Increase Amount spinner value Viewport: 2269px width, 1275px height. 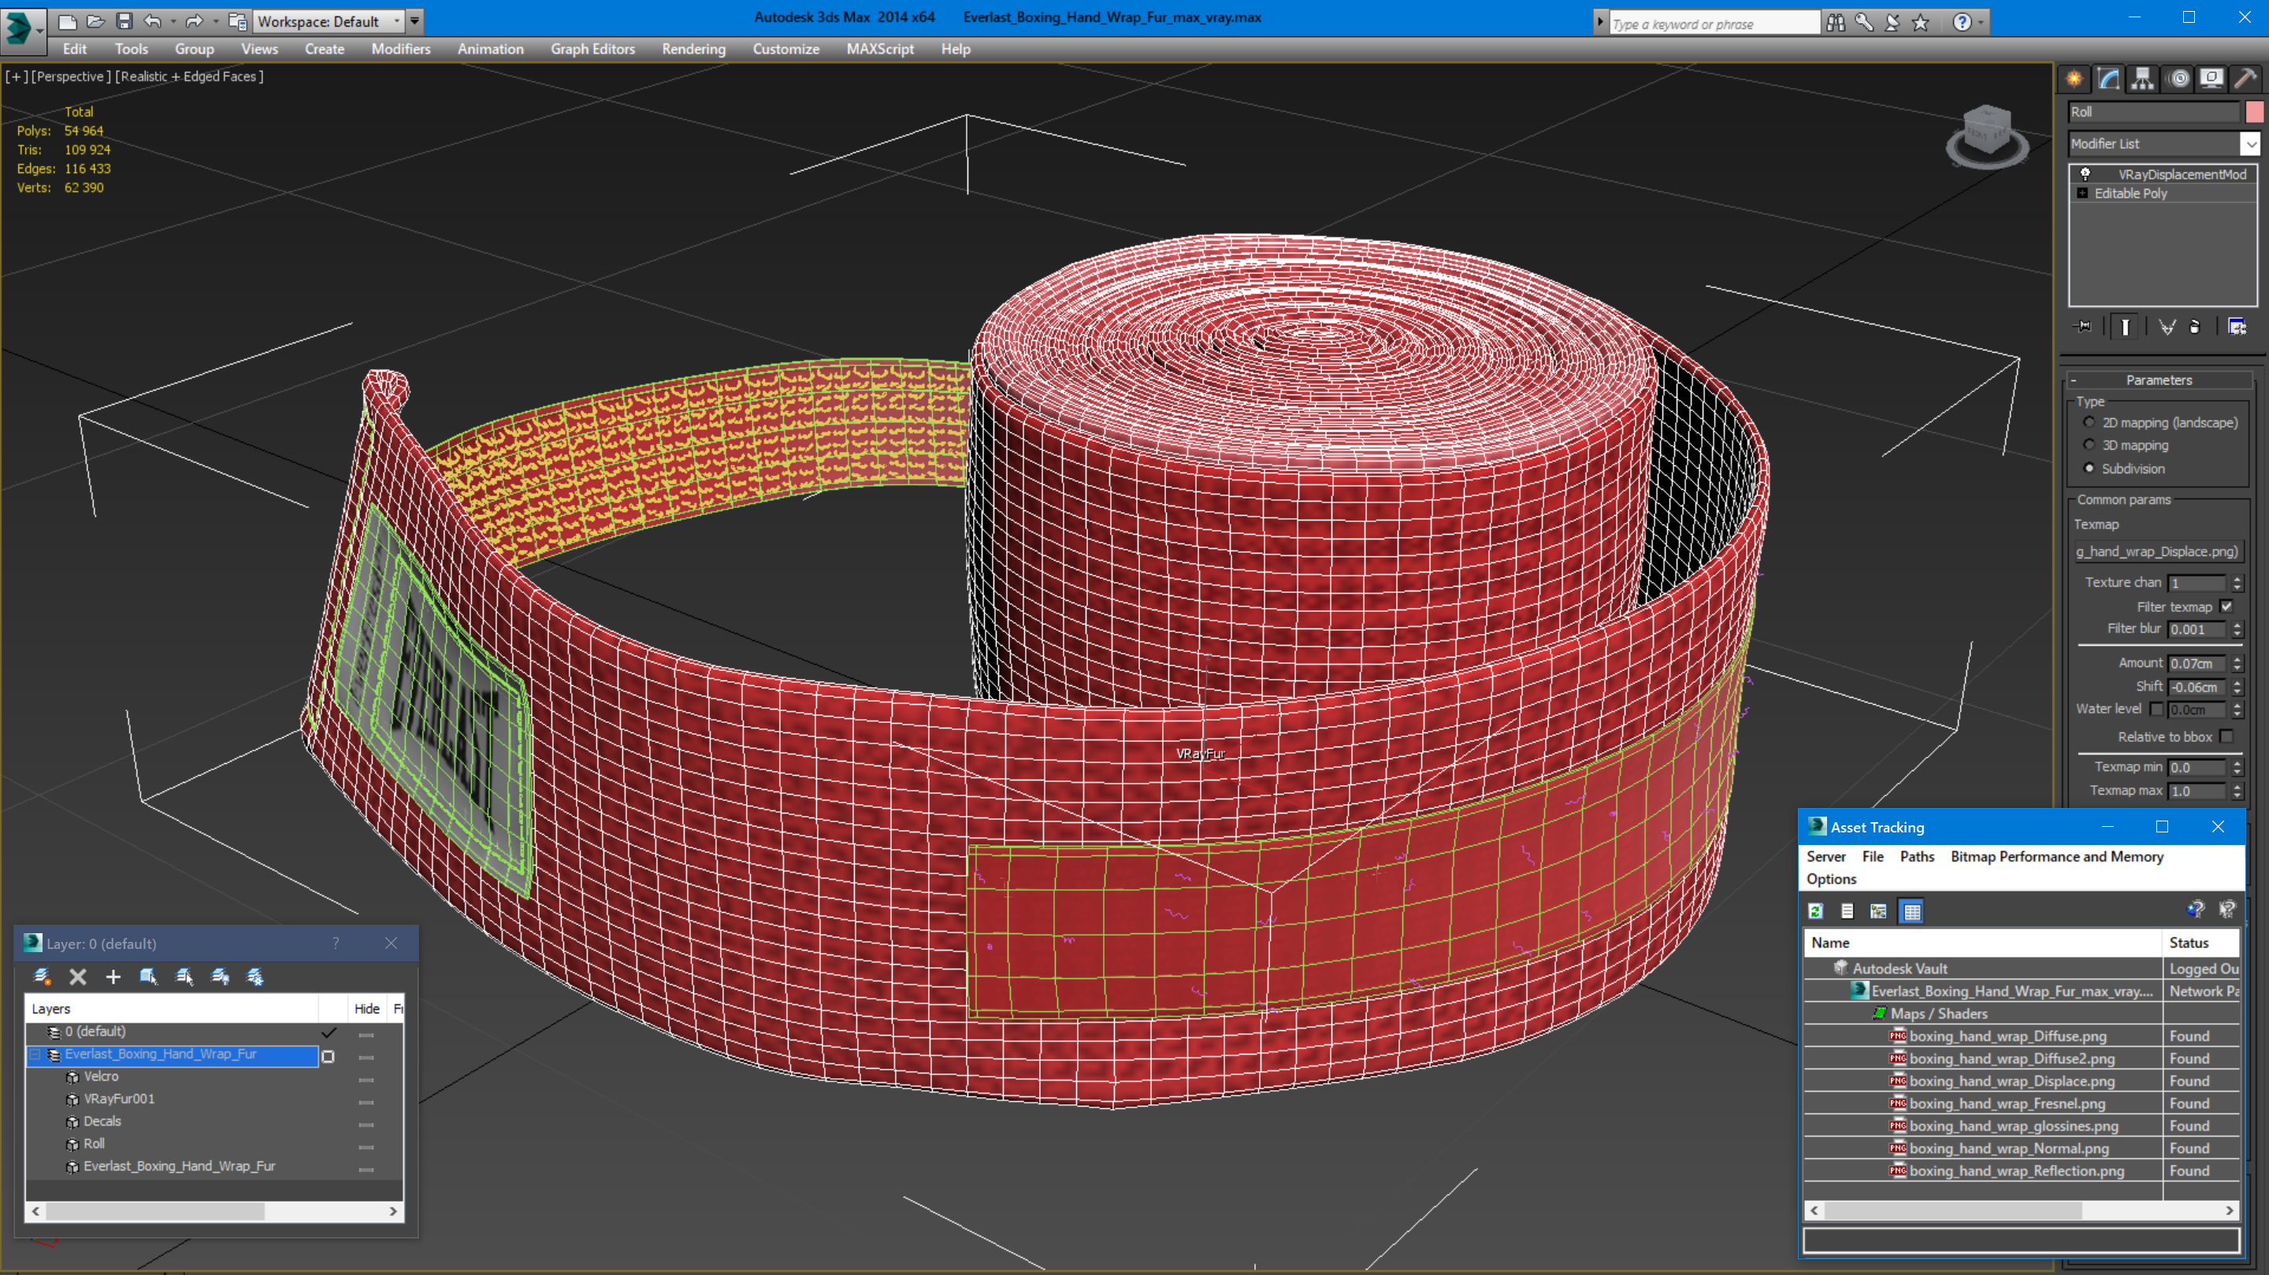2237,658
